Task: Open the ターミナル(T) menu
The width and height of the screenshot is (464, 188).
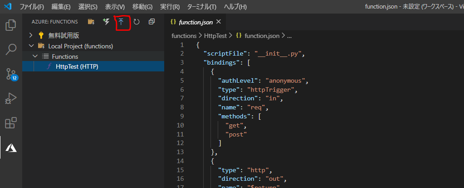Action: click(x=202, y=7)
